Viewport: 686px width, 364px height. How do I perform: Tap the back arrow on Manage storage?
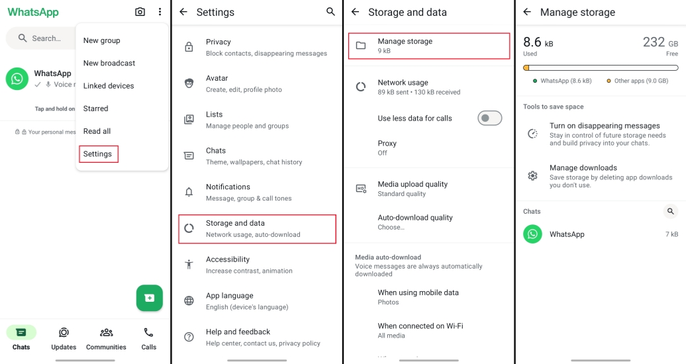point(527,12)
